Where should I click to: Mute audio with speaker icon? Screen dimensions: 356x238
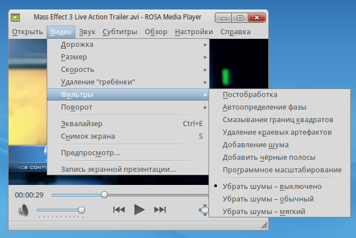(x=23, y=210)
